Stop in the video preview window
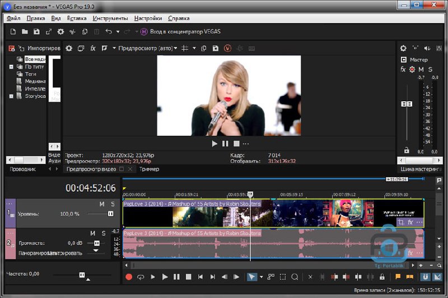448x298 pixels. (x=236, y=144)
